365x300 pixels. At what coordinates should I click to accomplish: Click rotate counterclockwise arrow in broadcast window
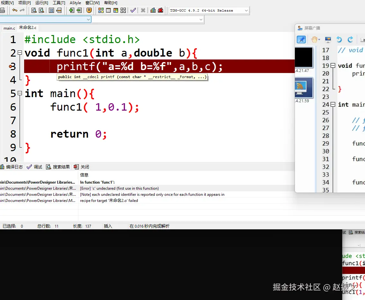(339, 40)
